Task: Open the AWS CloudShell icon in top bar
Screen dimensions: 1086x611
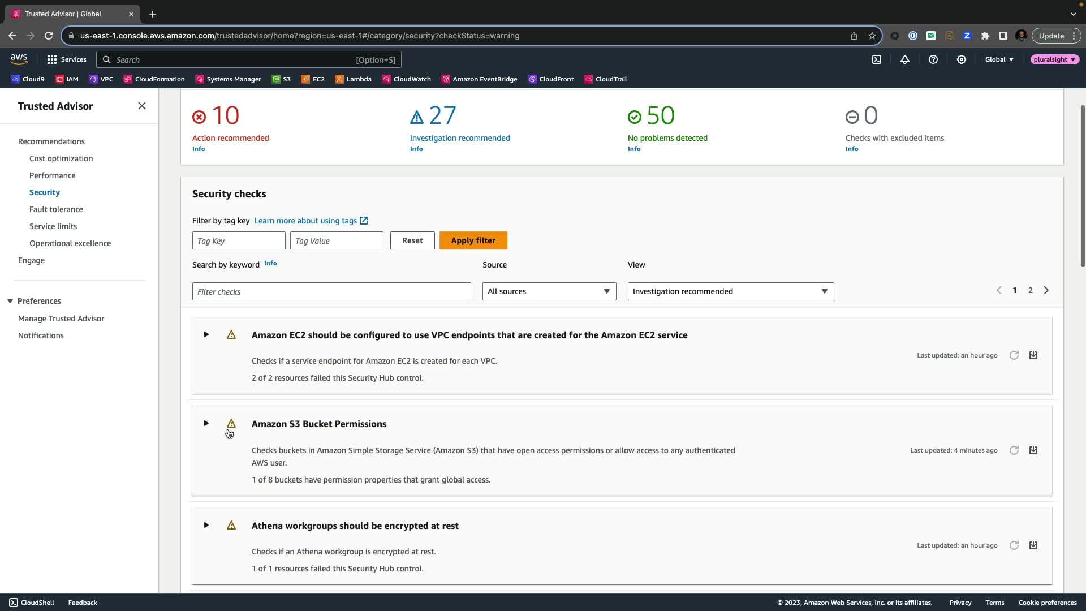Action: point(876,59)
